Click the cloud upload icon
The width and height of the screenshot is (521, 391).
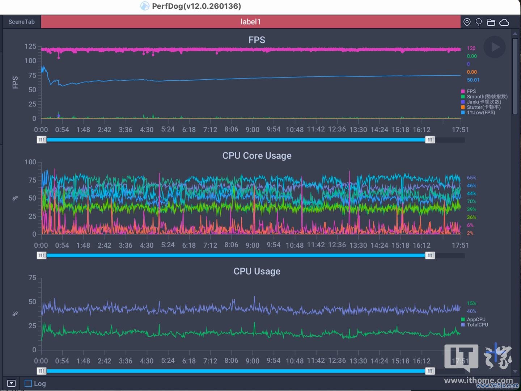(504, 22)
